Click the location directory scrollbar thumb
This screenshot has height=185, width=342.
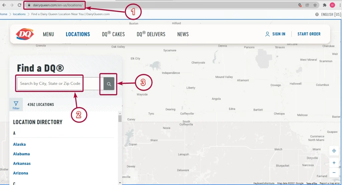tap(120, 119)
